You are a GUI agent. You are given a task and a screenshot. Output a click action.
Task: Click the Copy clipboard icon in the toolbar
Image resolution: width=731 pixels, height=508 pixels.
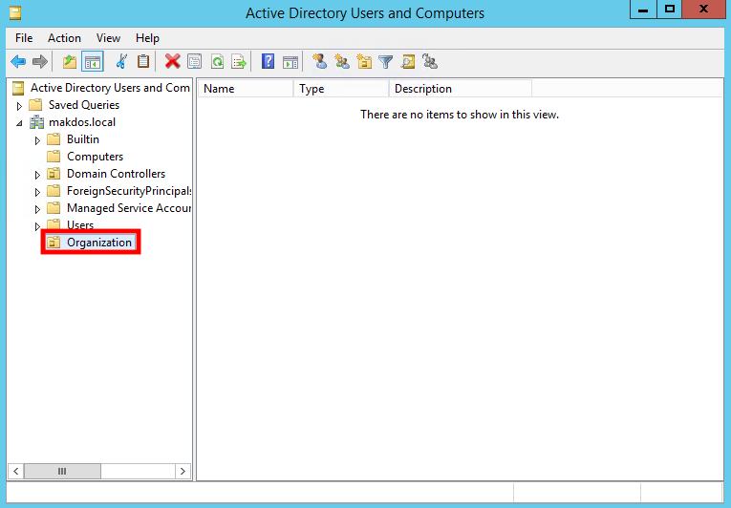point(143,61)
